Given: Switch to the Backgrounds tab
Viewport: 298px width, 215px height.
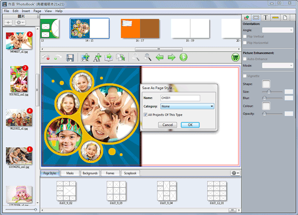Looking at the screenshot, I should [90, 173].
